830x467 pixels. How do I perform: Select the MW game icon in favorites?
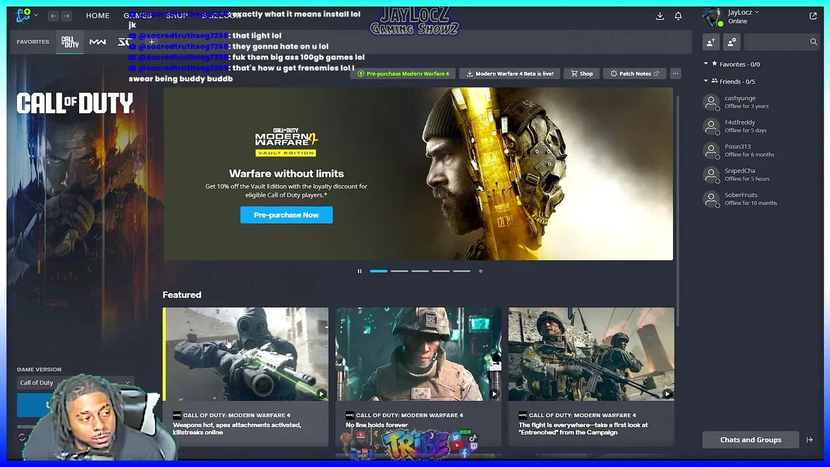pyautogui.click(x=97, y=42)
